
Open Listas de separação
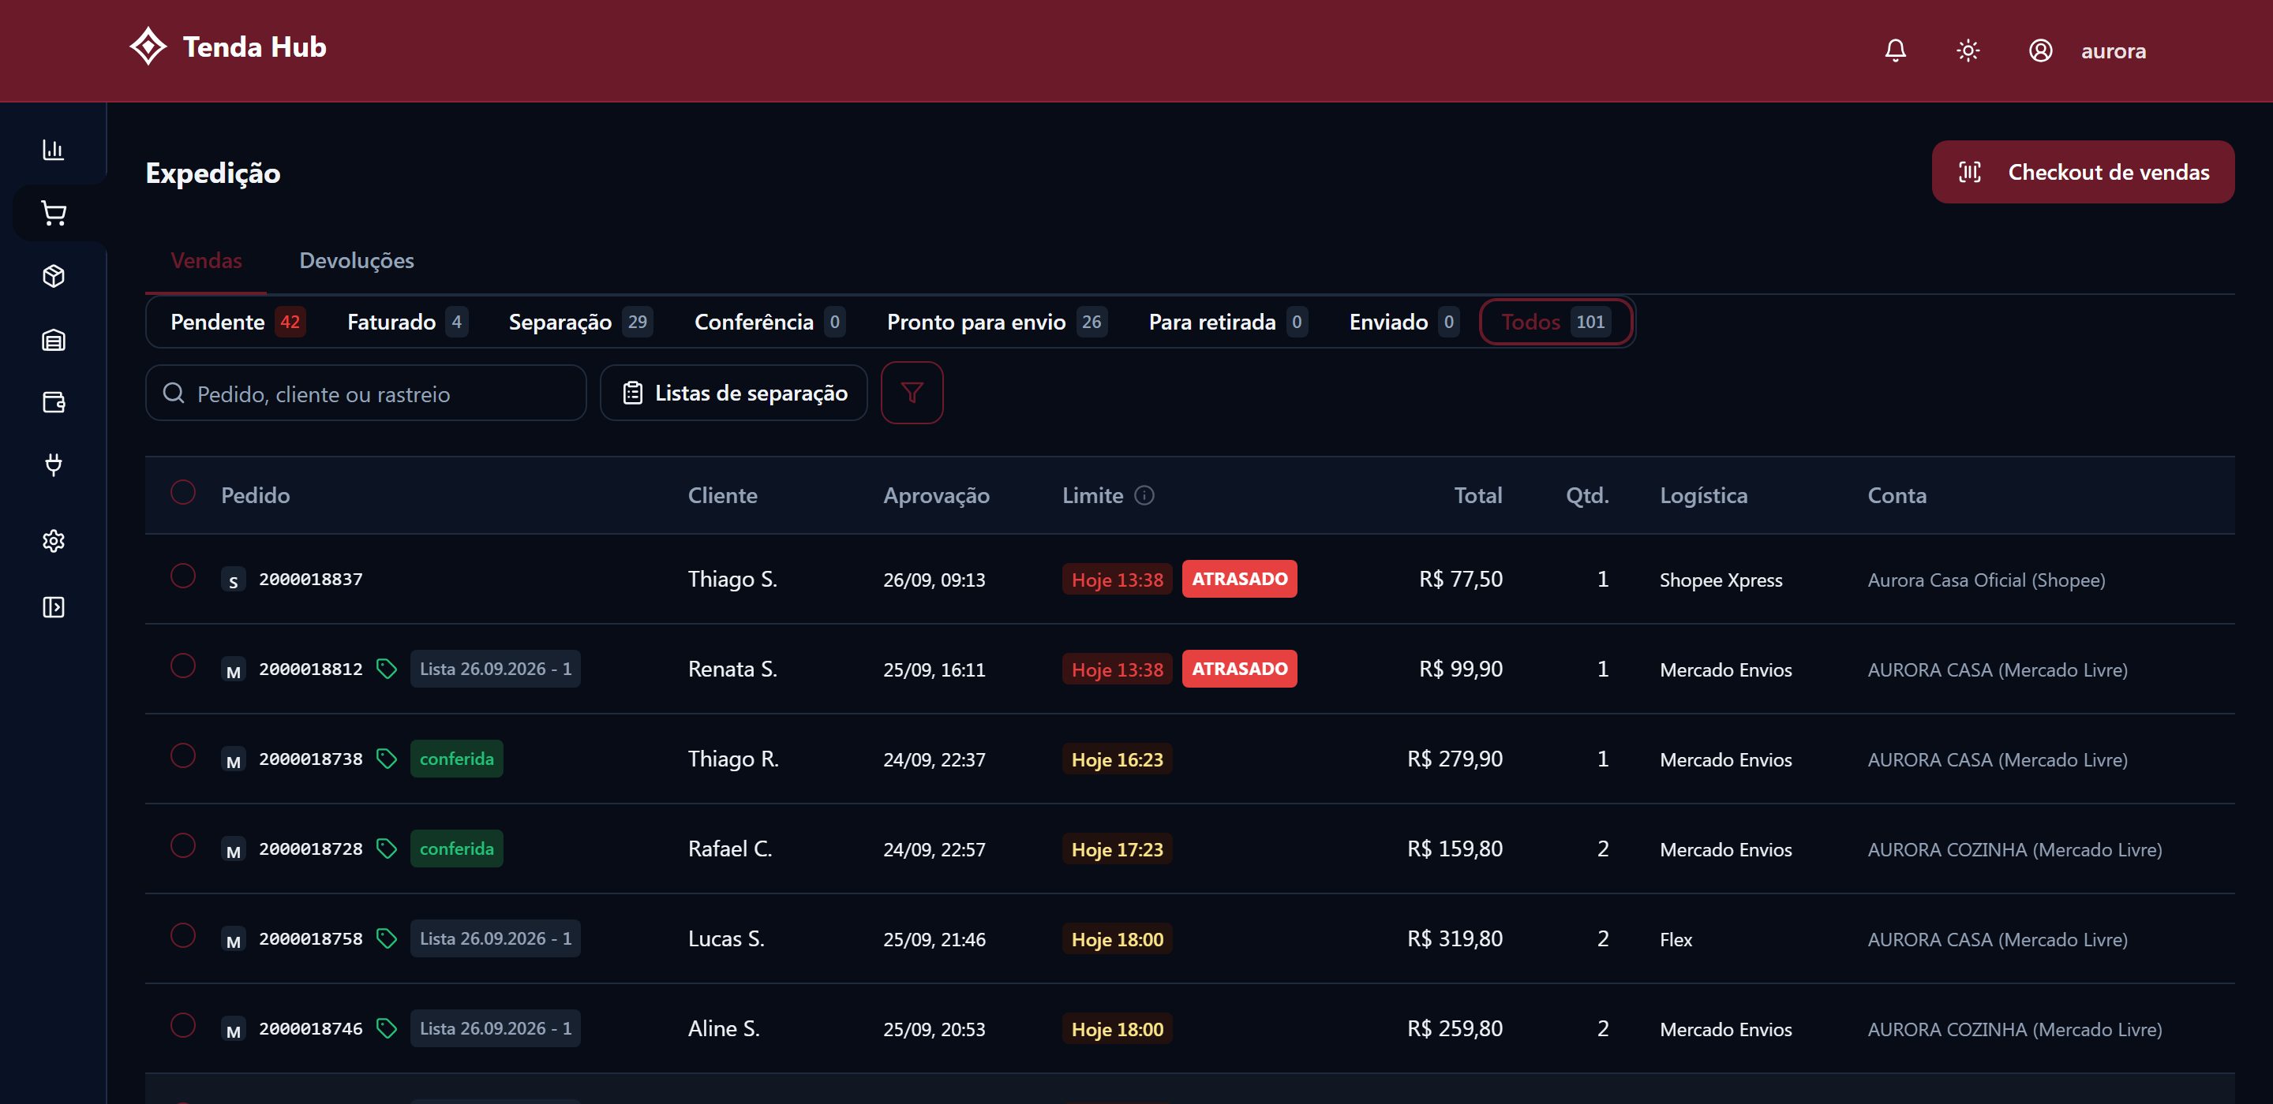point(733,393)
